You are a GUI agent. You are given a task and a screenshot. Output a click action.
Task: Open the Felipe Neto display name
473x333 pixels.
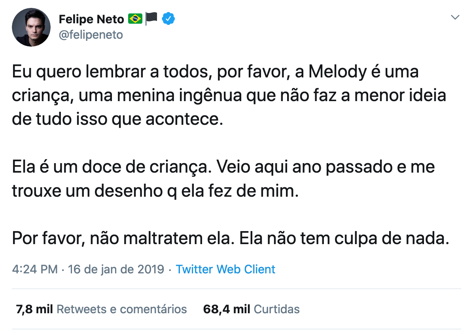coord(91,19)
